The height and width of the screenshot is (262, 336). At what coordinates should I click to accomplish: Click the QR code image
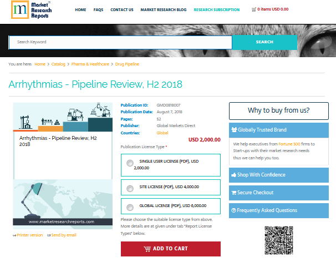click(278, 240)
